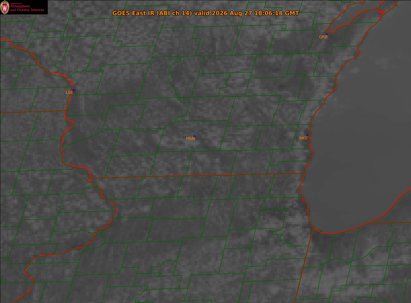Select the MSN label text
Image resolution: width=411 pixels, height=303 pixels.
pyautogui.click(x=190, y=138)
